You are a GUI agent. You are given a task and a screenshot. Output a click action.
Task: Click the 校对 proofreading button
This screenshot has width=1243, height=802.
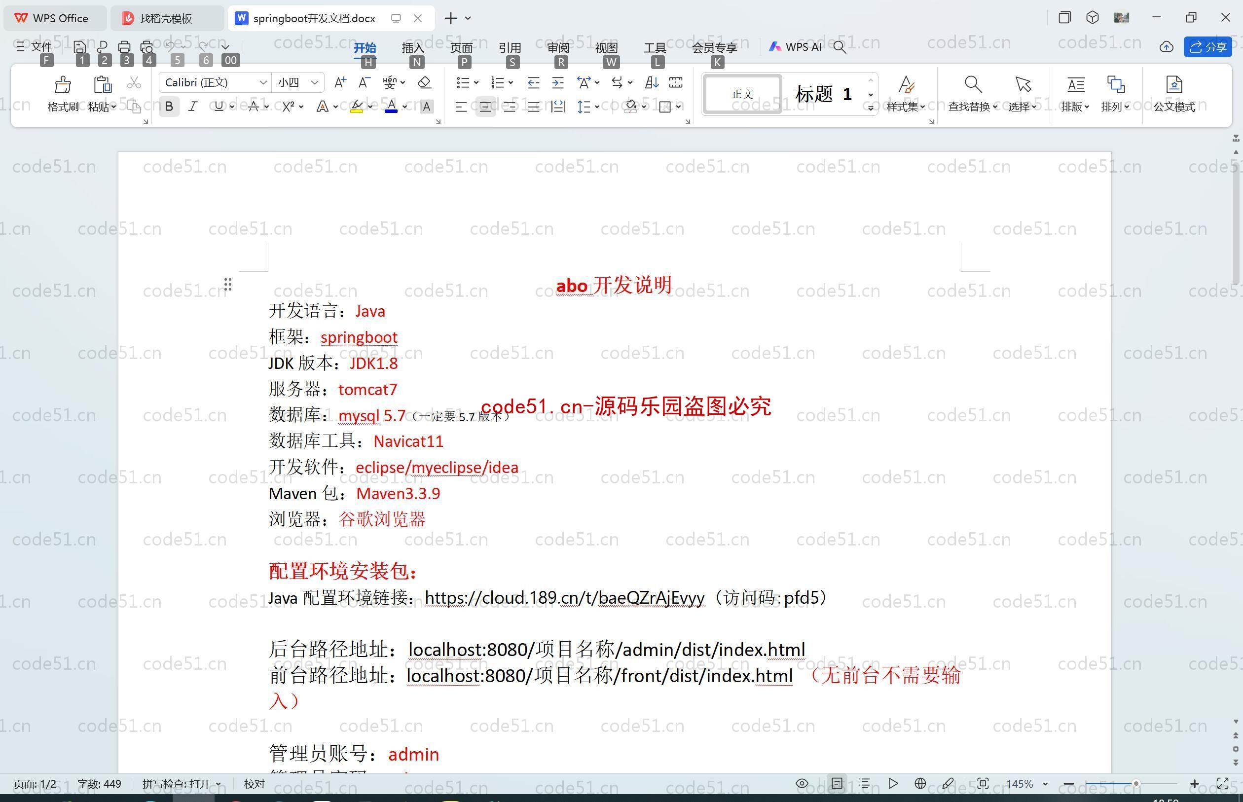pyautogui.click(x=254, y=784)
